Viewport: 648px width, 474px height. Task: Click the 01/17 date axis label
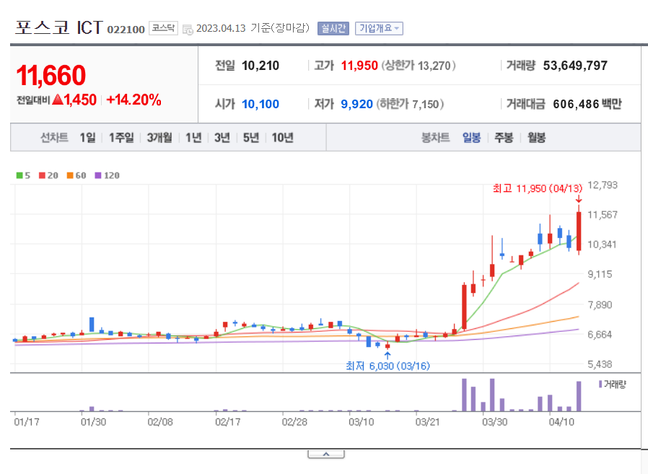27,422
